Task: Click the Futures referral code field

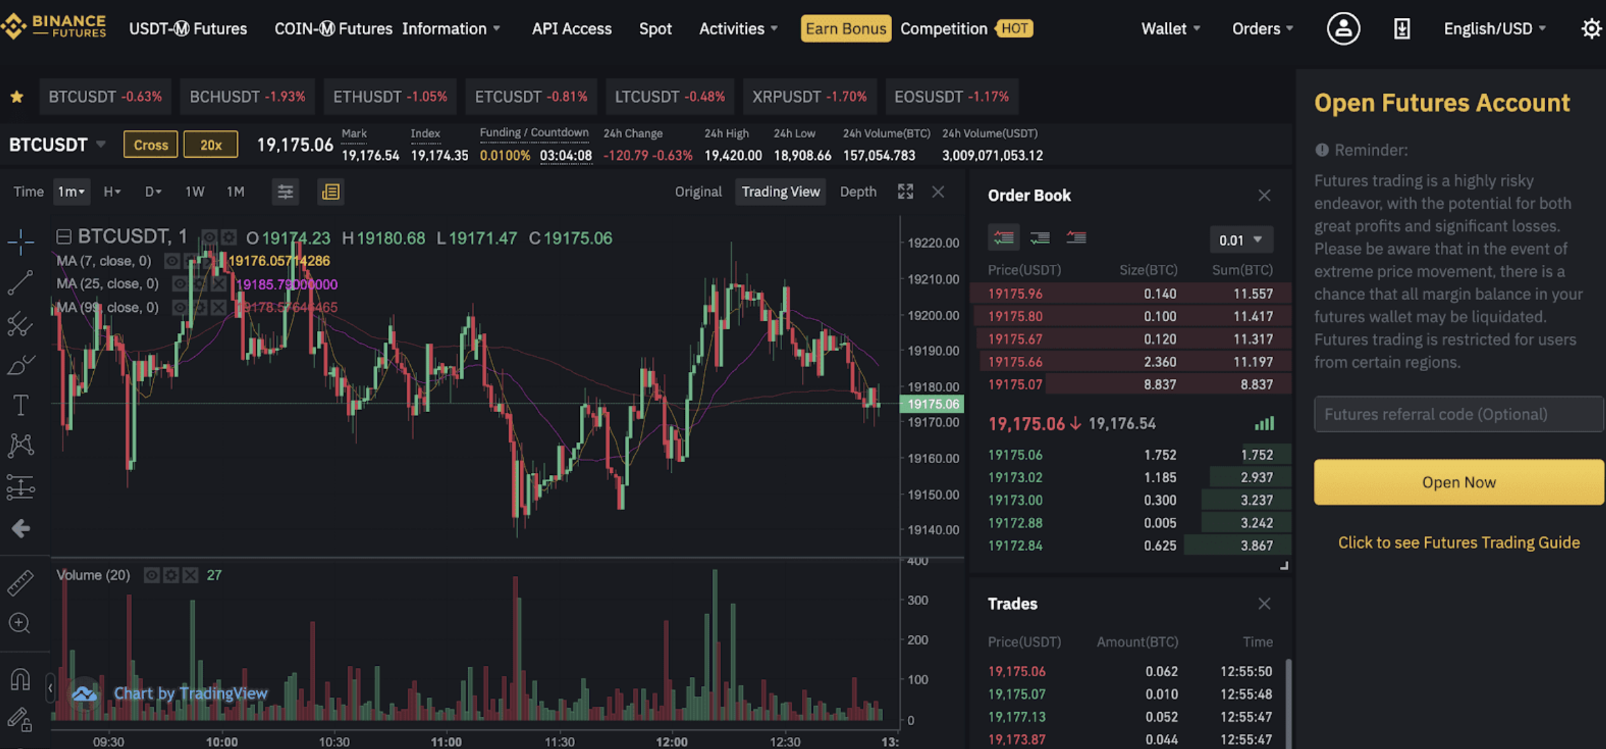Action: tap(1458, 414)
